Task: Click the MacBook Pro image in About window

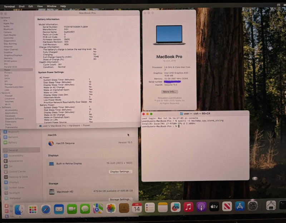Action: 169,35
